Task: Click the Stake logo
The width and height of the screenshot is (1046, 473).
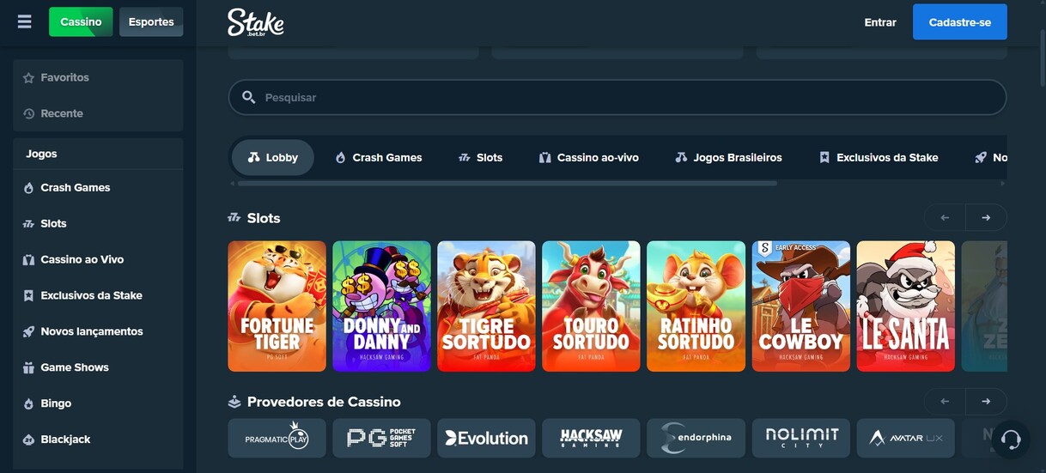Action: point(255,22)
